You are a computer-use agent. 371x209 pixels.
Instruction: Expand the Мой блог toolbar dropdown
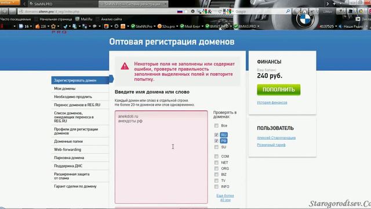coord(202,27)
